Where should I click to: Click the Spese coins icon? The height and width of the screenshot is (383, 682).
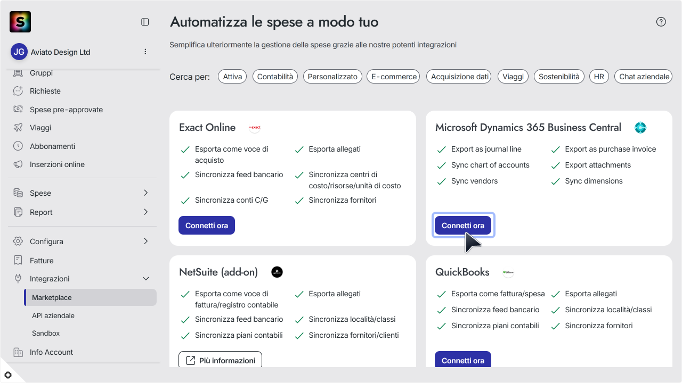click(x=18, y=193)
